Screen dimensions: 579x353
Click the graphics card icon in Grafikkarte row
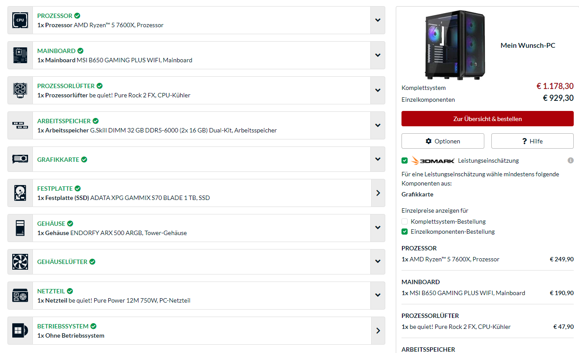pyautogui.click(x=20, y=159)
